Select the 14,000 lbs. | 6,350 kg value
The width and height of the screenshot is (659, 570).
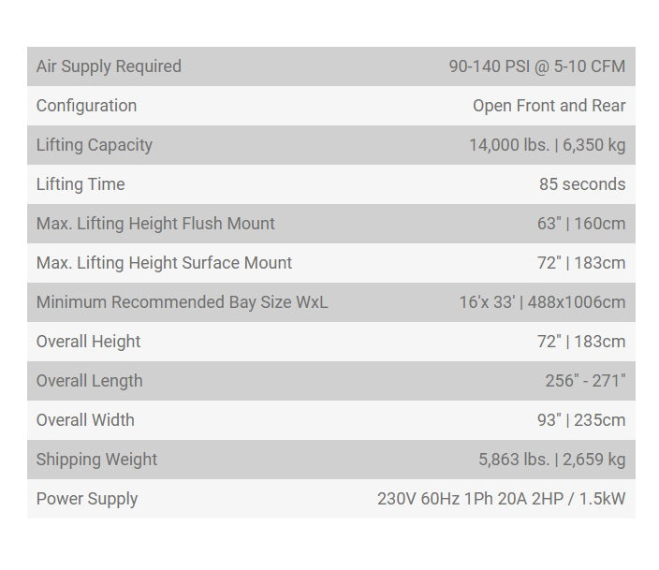(x=547, y=145)
